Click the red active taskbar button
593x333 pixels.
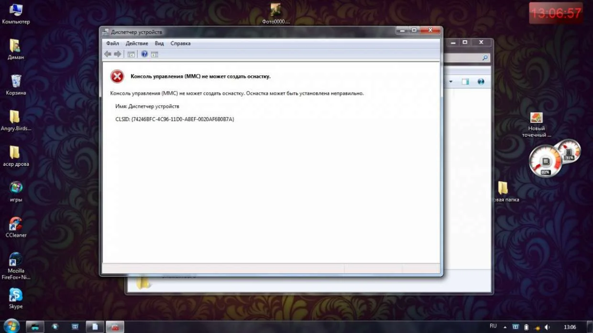(115, 327)
